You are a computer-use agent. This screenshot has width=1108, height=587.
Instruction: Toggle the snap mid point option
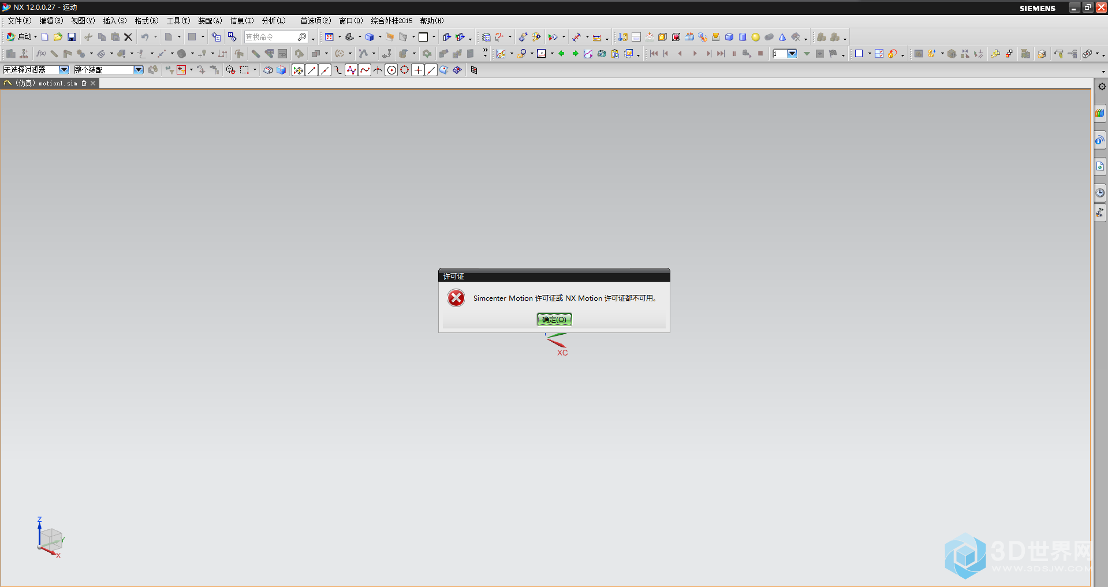tap(325, 70)
